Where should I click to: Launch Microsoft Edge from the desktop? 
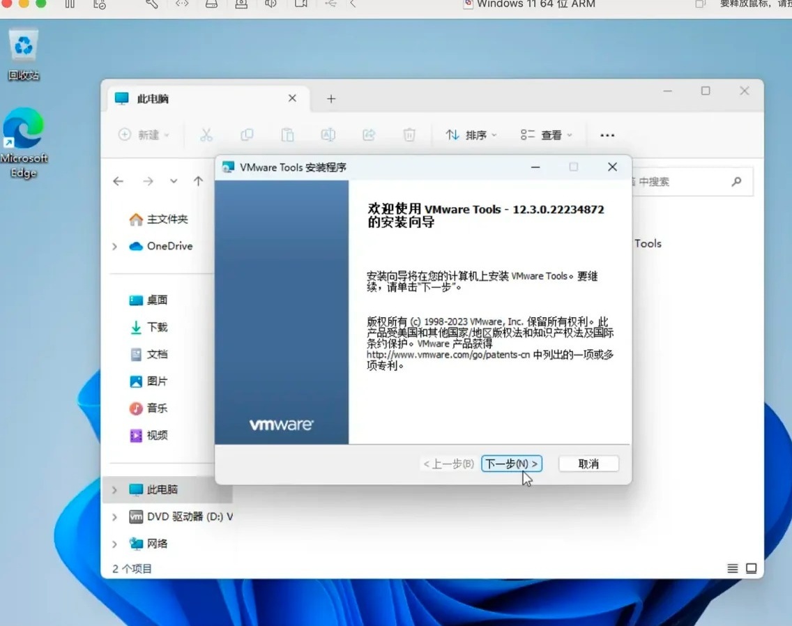coord(23,143)
